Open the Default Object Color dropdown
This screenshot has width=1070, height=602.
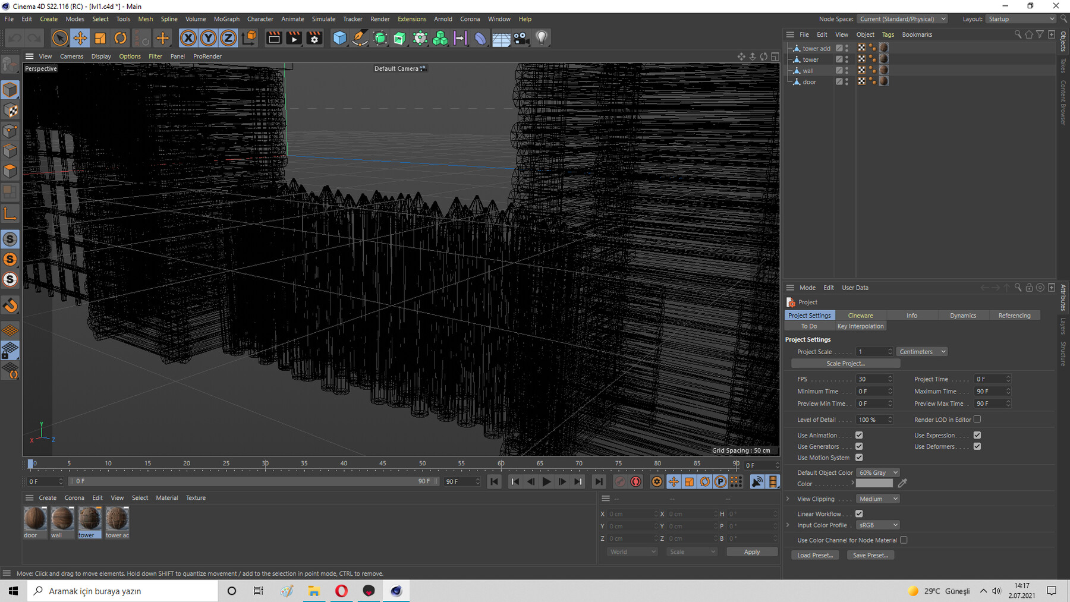tap(877, 472)
